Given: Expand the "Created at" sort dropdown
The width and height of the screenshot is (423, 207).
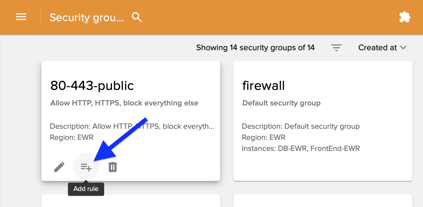Looking at the screenshot, I should click(377, 48).
